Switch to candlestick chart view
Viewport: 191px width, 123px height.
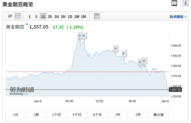coord(10,16)
